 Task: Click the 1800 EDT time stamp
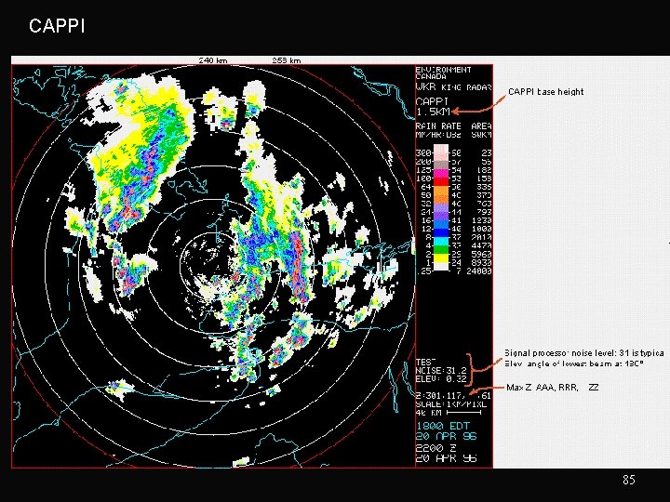(443, 426)
